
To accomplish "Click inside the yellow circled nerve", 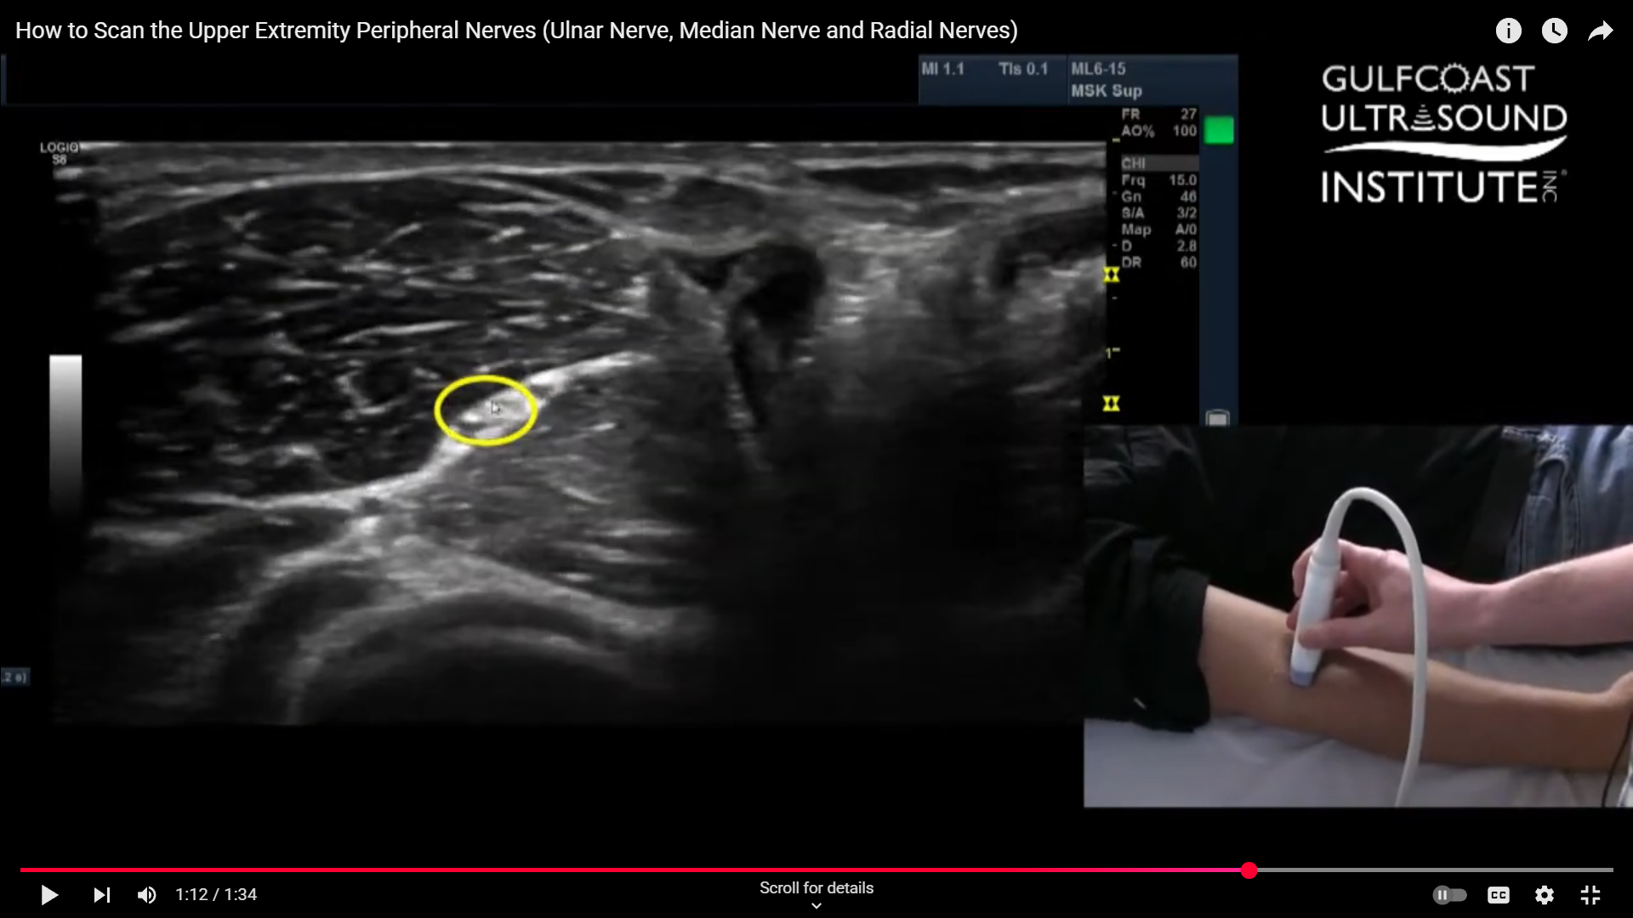I will [x=486, y=411].
